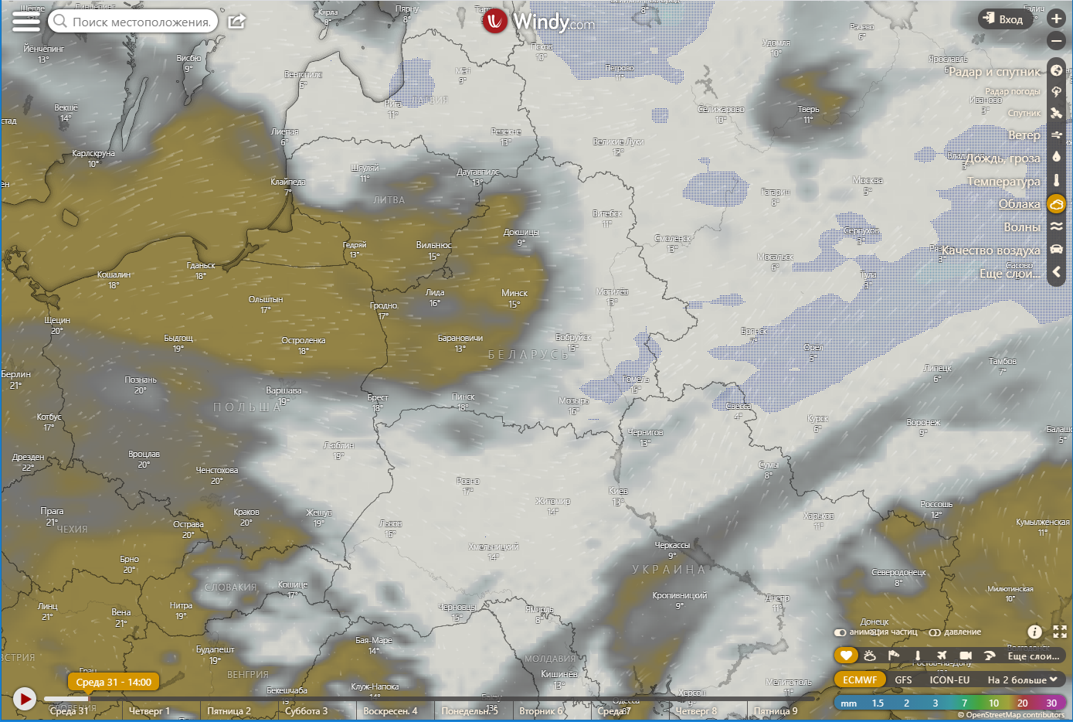Select the ECMWF forecast model

tap(860, 680)
